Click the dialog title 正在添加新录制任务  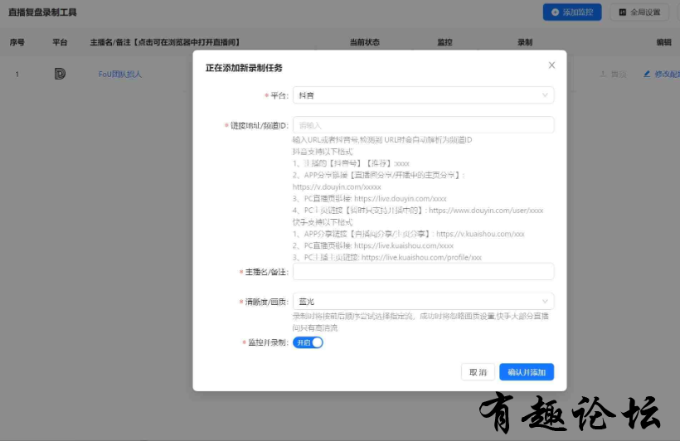click(244, 68)
